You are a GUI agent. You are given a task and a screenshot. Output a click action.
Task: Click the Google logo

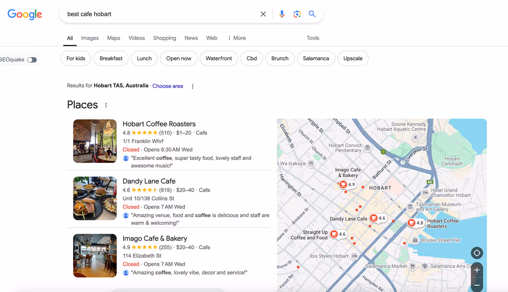click(25, 14)
